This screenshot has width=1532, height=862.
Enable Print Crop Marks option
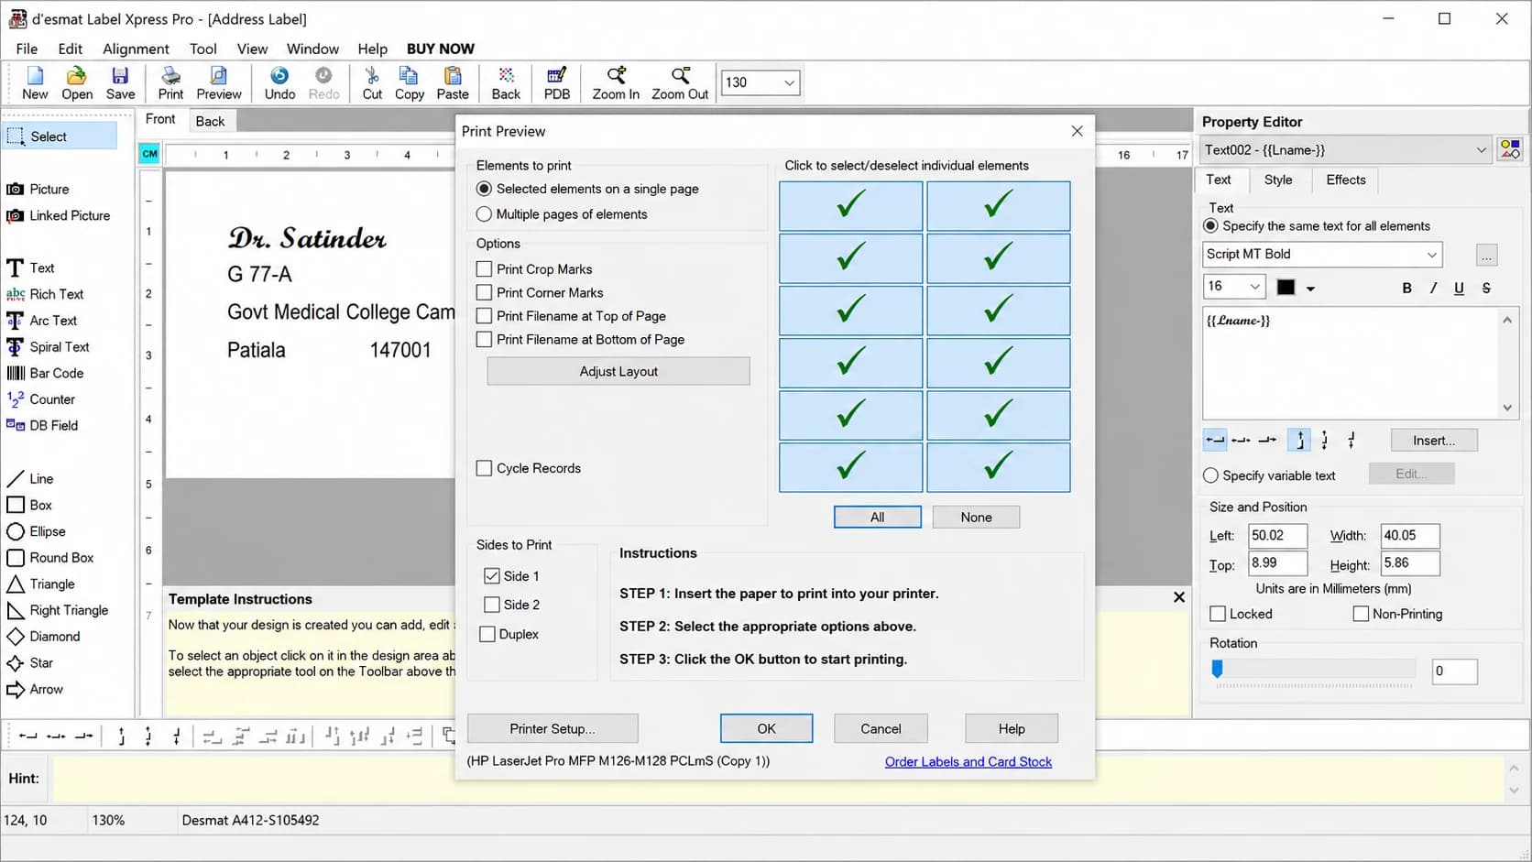pos(485,269)
